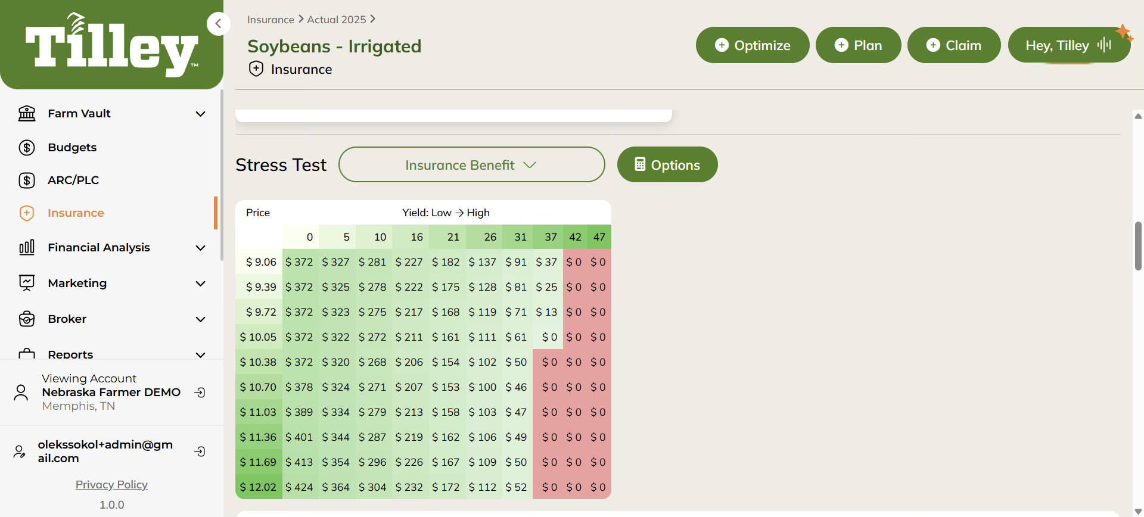Screen dimensions: 1144x517
Task: Click the Optimize button
Action: pyautogui.click(x=753, y=45)
